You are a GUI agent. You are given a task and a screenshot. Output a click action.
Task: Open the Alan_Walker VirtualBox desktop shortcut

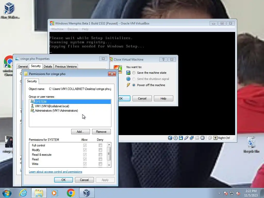tap(10, 10)
